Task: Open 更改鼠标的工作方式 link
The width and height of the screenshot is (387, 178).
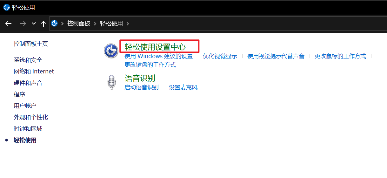Action: [x=340, y=56]
